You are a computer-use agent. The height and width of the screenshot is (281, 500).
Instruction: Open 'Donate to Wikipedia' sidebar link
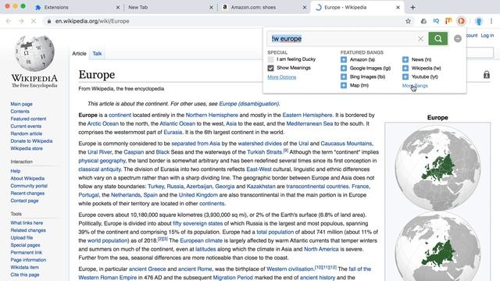(x=31, y=140)
